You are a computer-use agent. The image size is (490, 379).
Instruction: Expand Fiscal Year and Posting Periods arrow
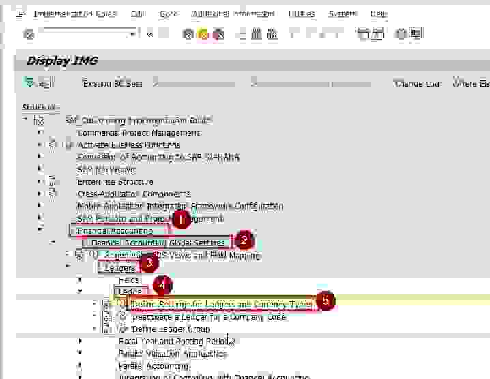click(x=80, y=341)
